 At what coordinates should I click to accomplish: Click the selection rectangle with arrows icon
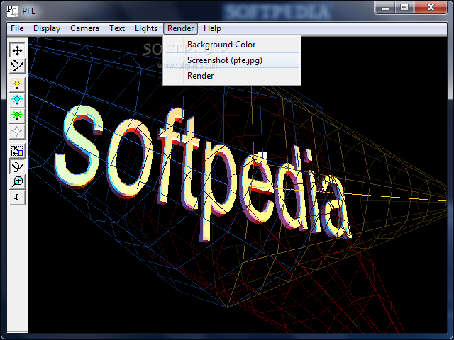click(17, 151)
